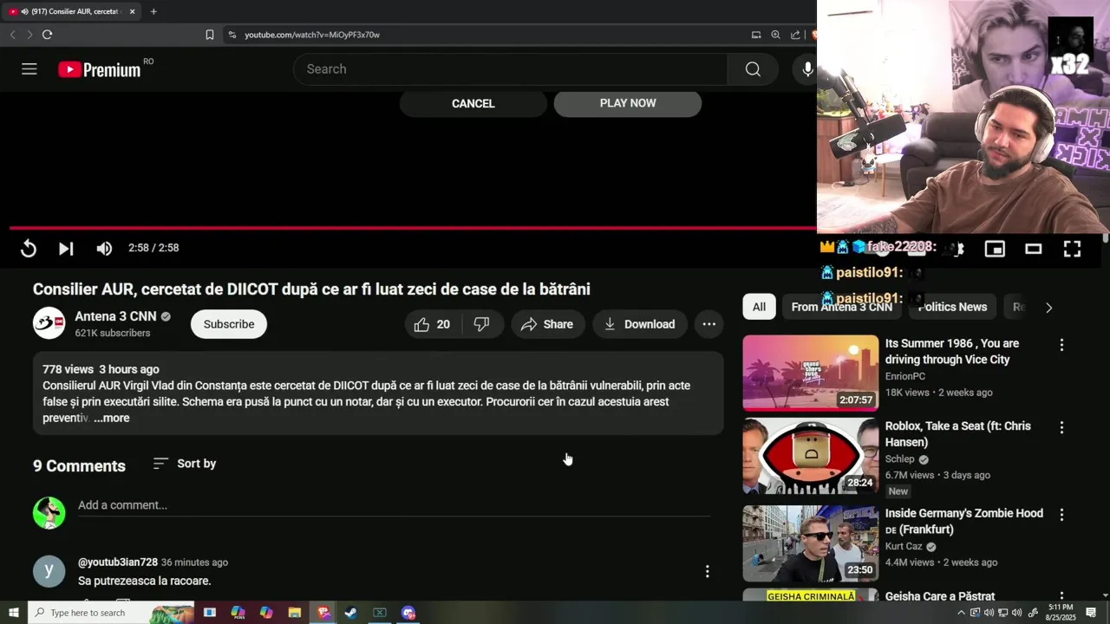Select Politics News filter chip

pyautogui.click(x=952, y=307)
